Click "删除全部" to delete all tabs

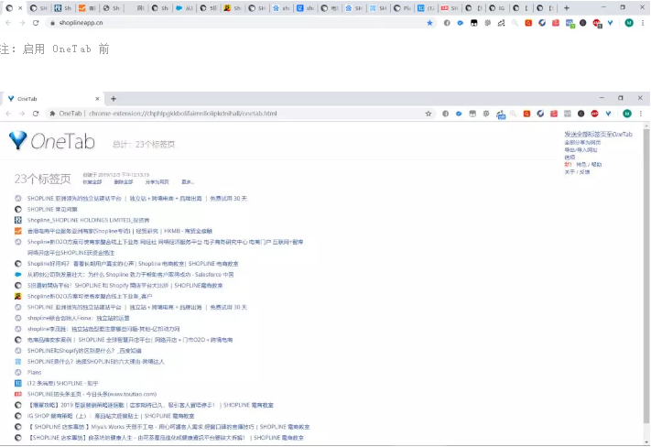124,182
